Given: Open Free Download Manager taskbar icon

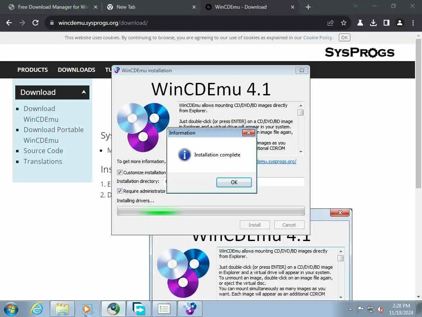Looking at the screenshot, I should [x=139, y=309].
